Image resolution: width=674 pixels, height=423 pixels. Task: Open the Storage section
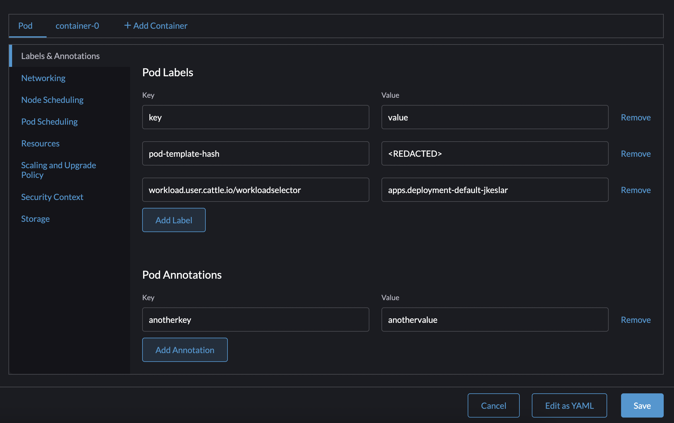[35, 218]
